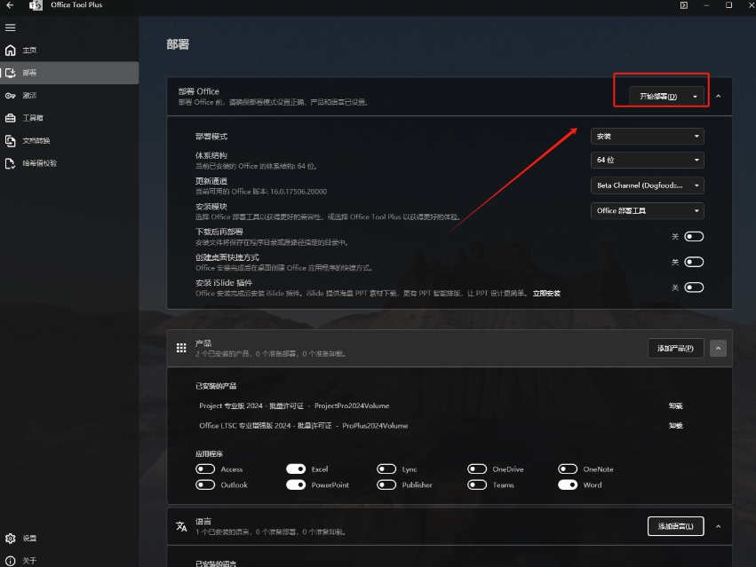Click the 已安装的产品 heading text
The height and width of the screenshot is (567, 756).
click(216, 386)
